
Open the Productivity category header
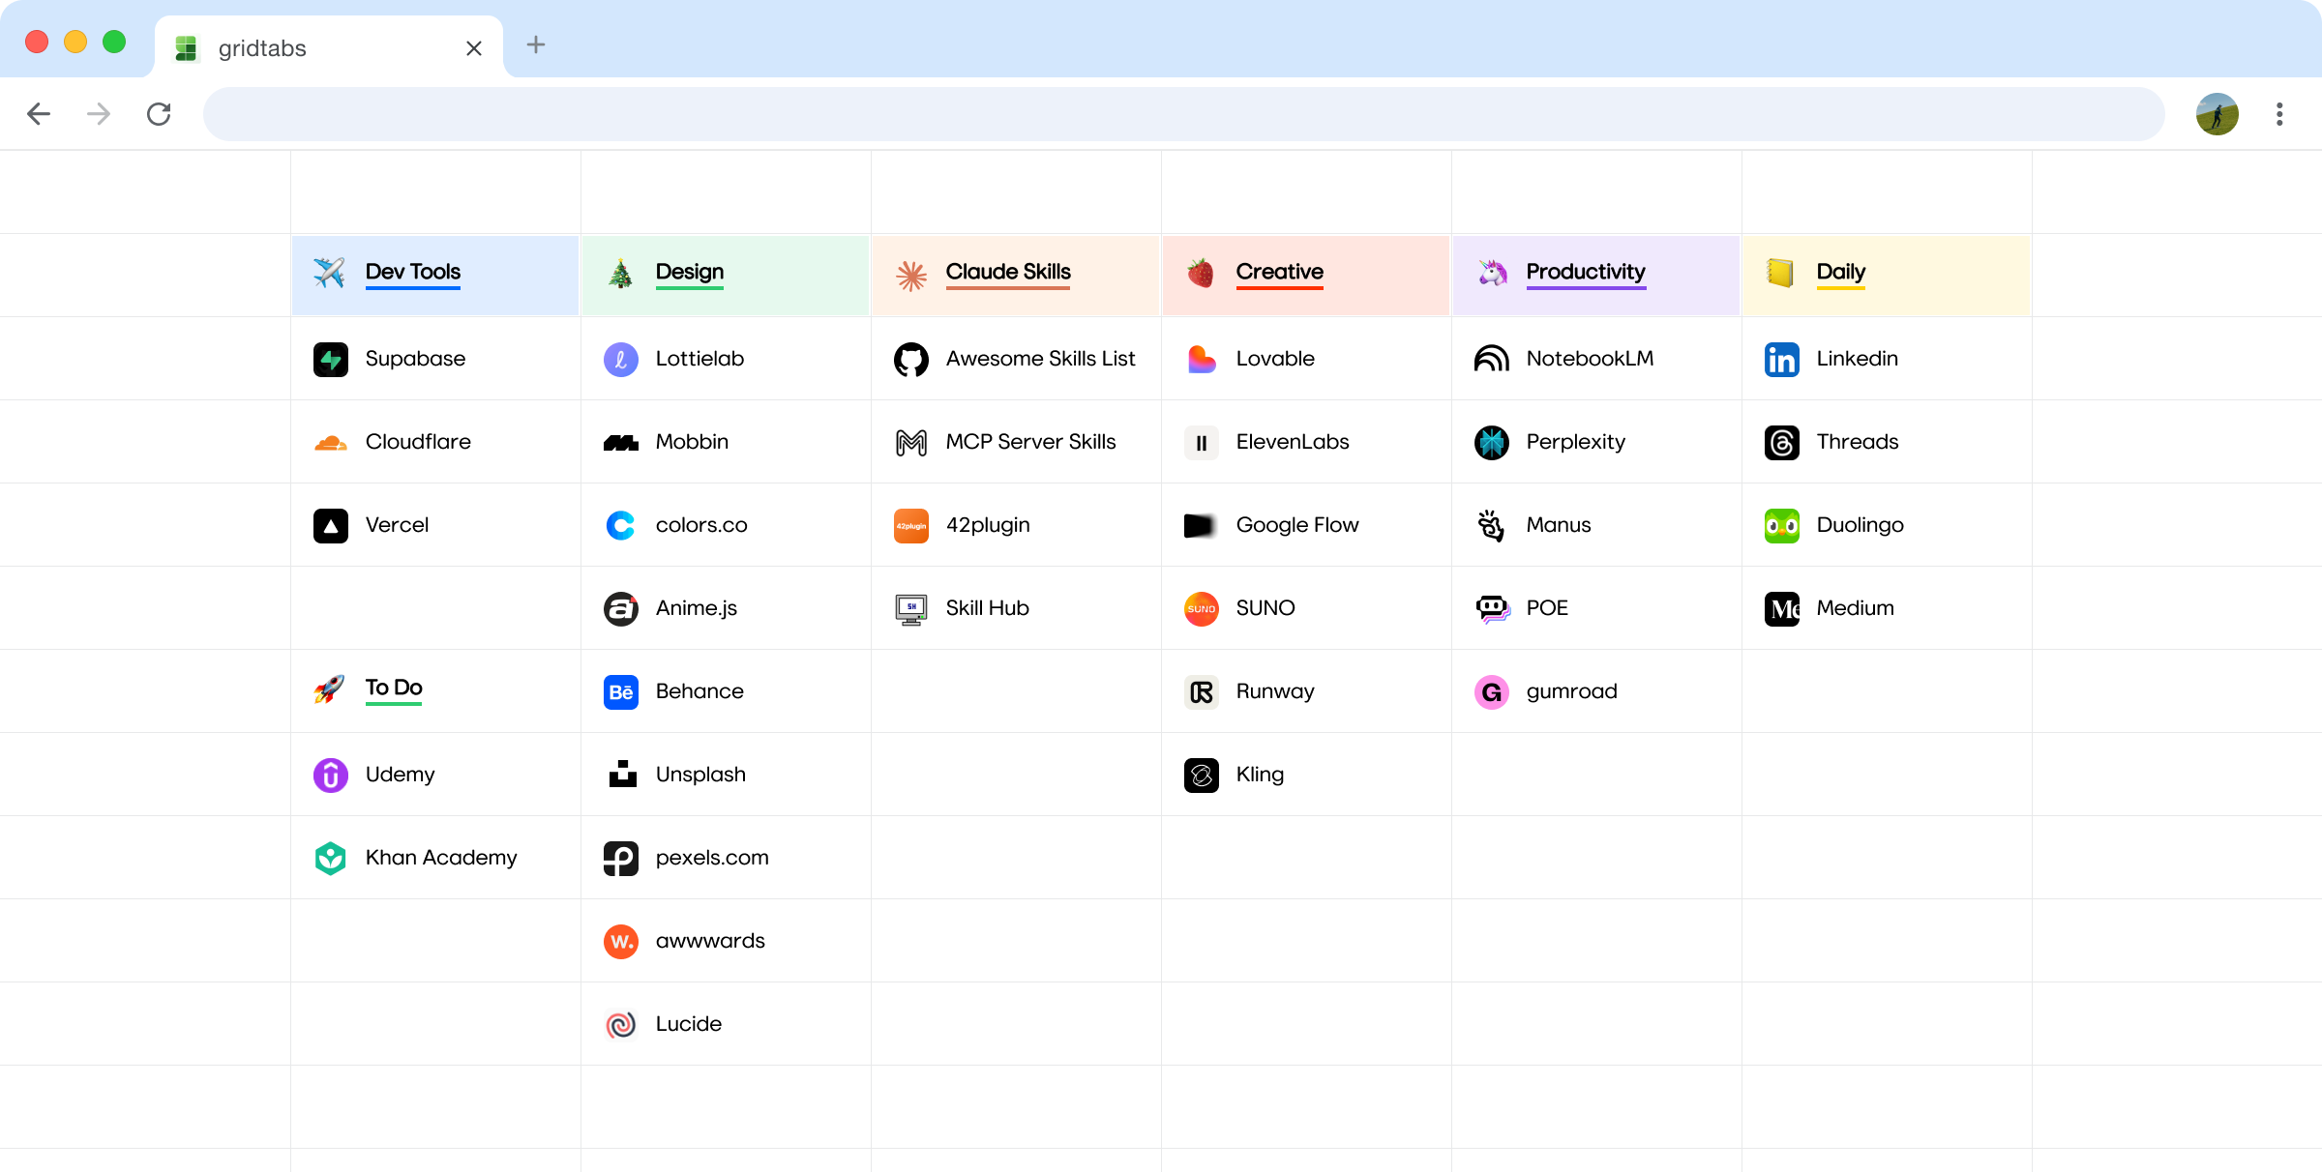click(1596, 275)
